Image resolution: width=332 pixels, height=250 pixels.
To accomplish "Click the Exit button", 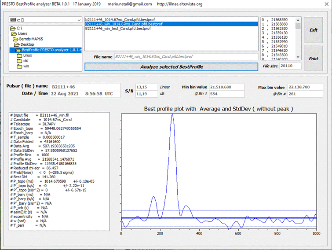I will 314,30.
